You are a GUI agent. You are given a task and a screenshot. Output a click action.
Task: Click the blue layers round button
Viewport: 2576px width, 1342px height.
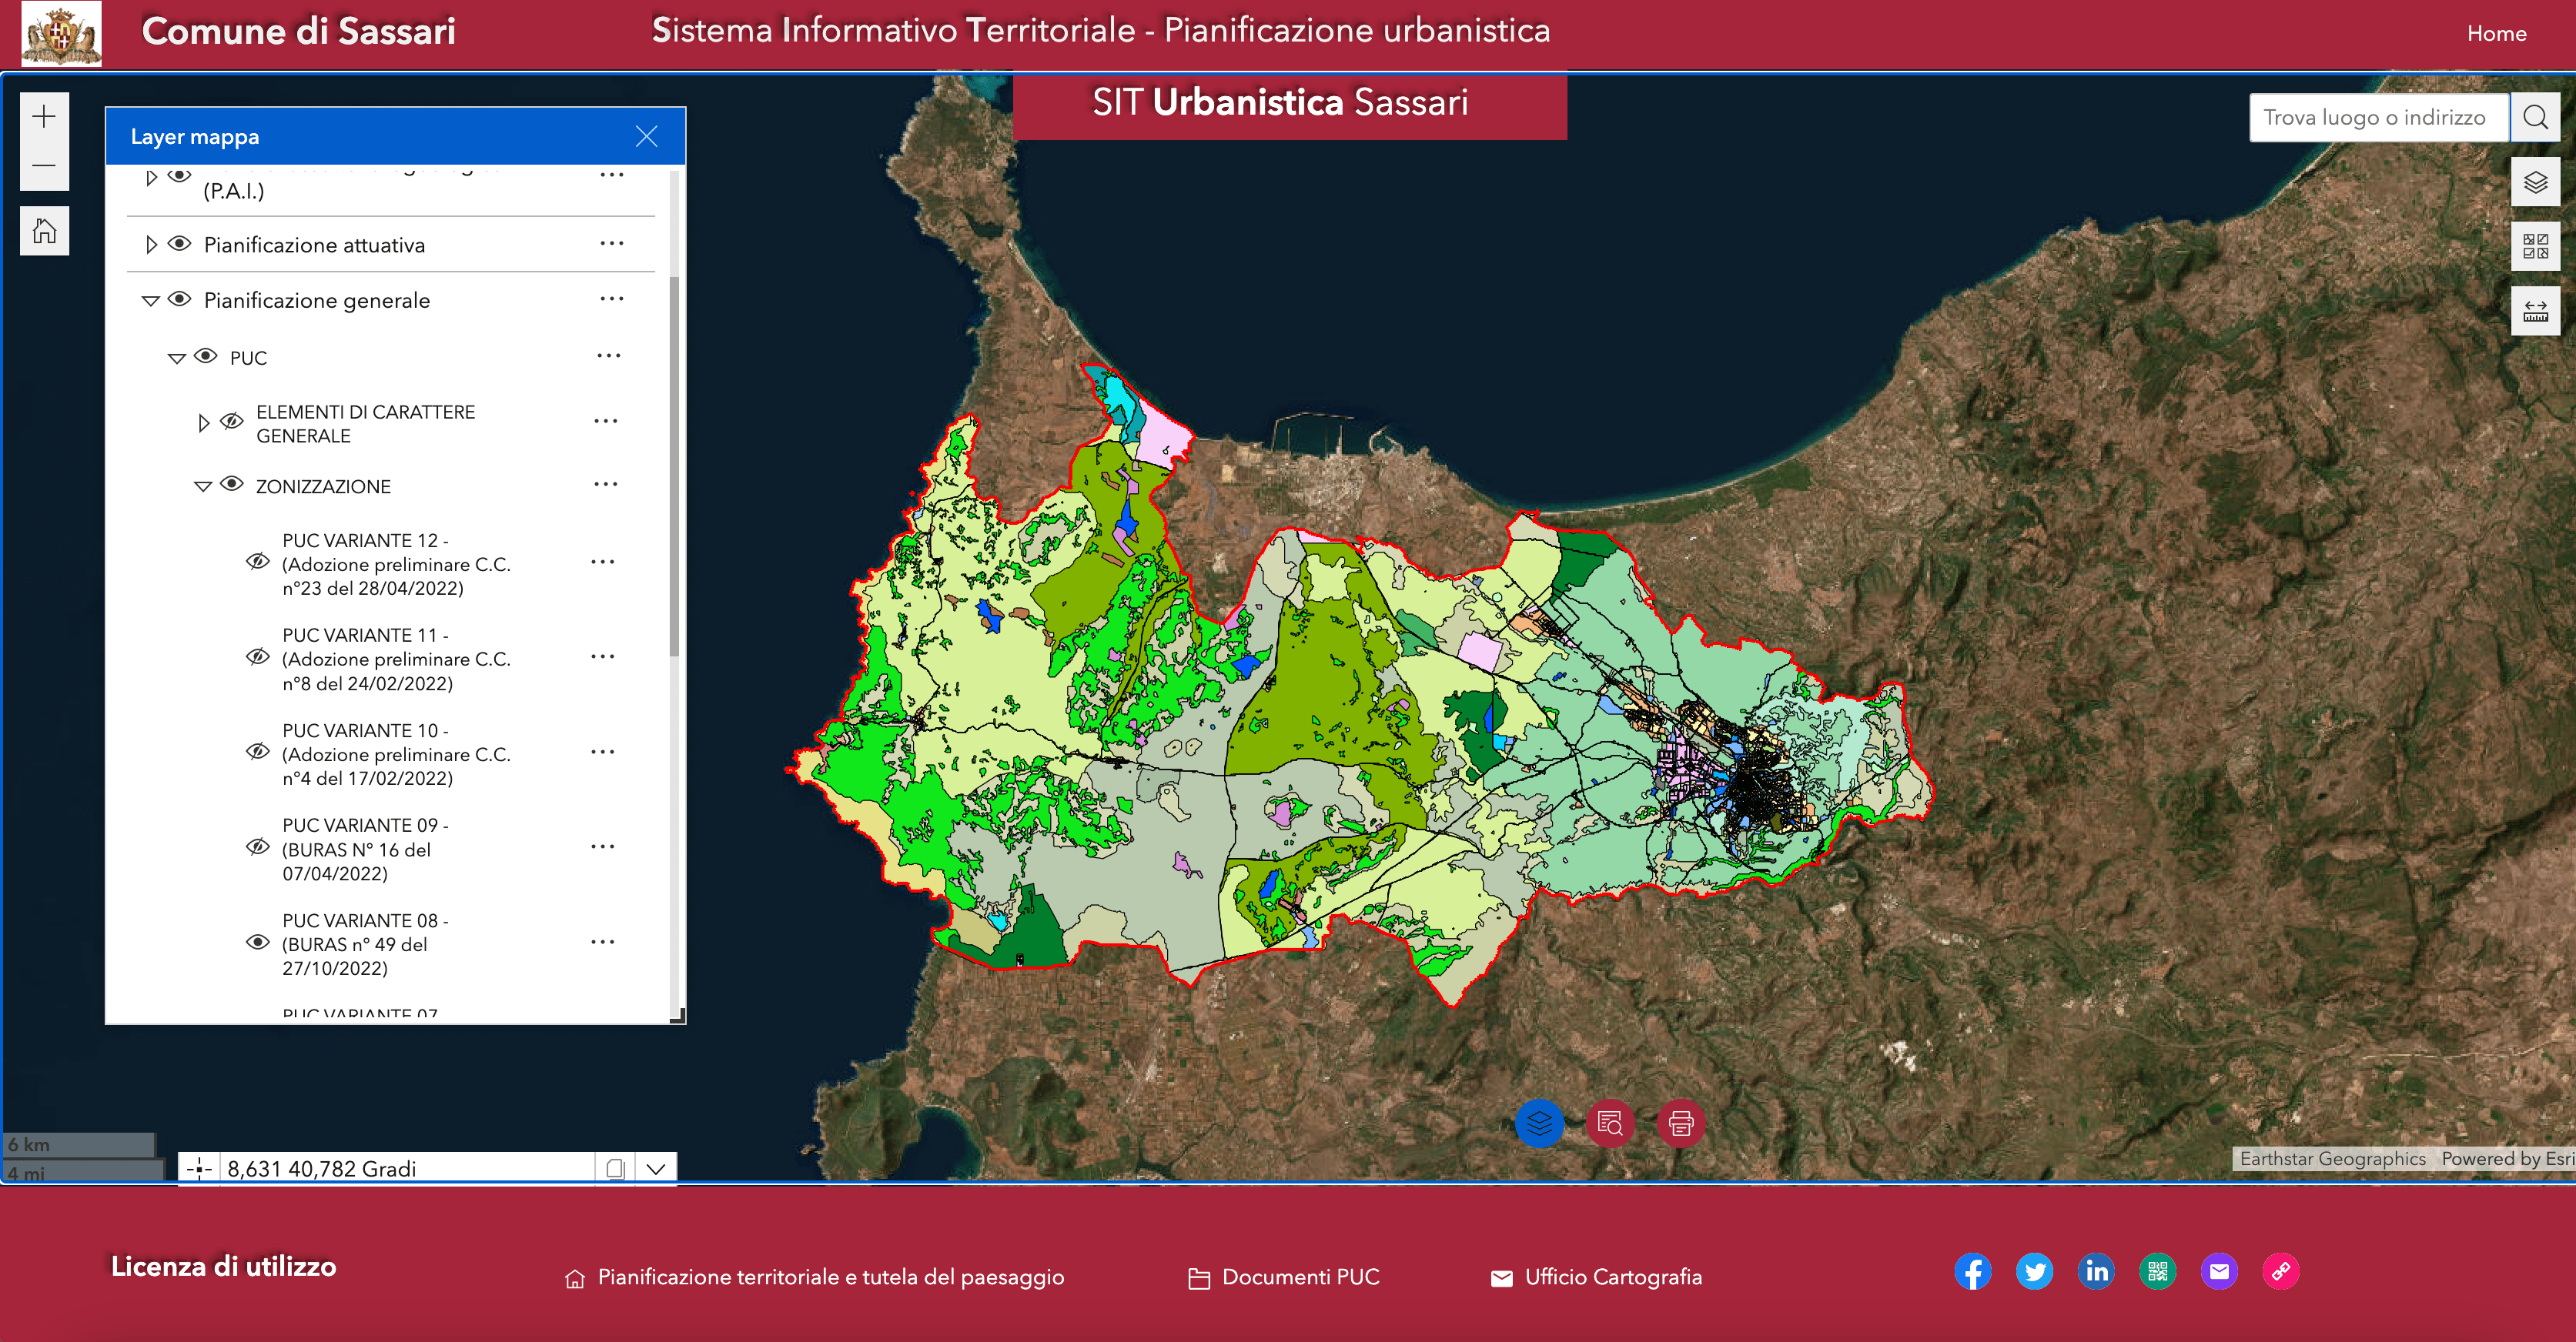tap(1539, 1123)
